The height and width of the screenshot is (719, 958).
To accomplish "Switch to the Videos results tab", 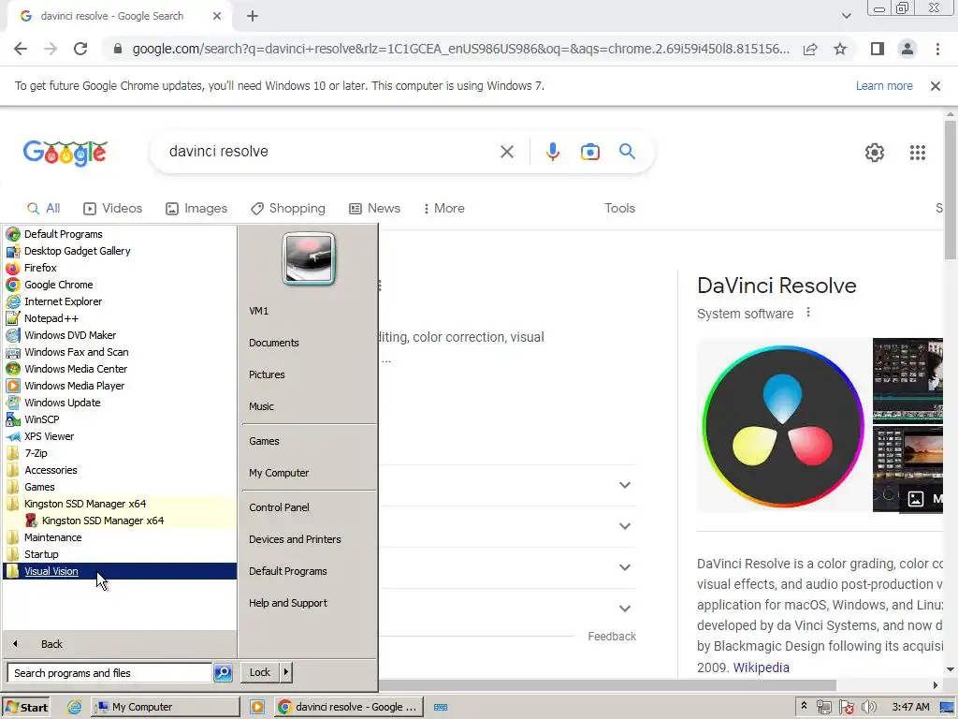I will pos(112,209).
